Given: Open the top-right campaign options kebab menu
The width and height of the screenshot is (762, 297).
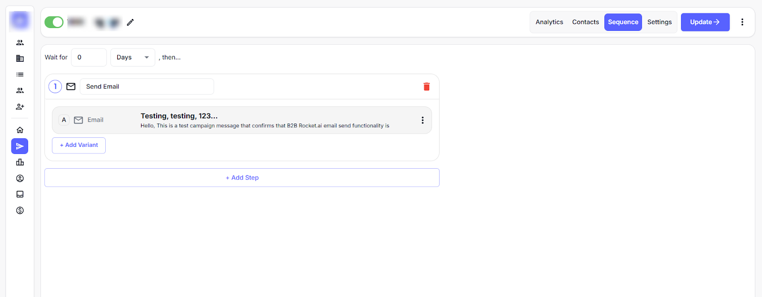Looking at the screenshot, I should (742, 22).
